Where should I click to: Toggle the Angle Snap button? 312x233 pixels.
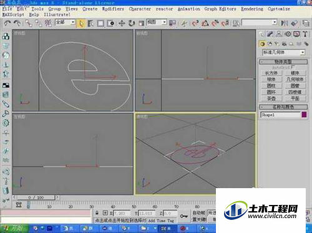point(205,23)
